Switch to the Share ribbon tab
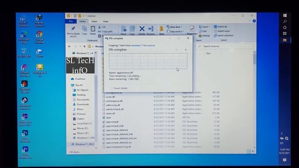This screenshot has width=299, height=168. click(94, 21)
